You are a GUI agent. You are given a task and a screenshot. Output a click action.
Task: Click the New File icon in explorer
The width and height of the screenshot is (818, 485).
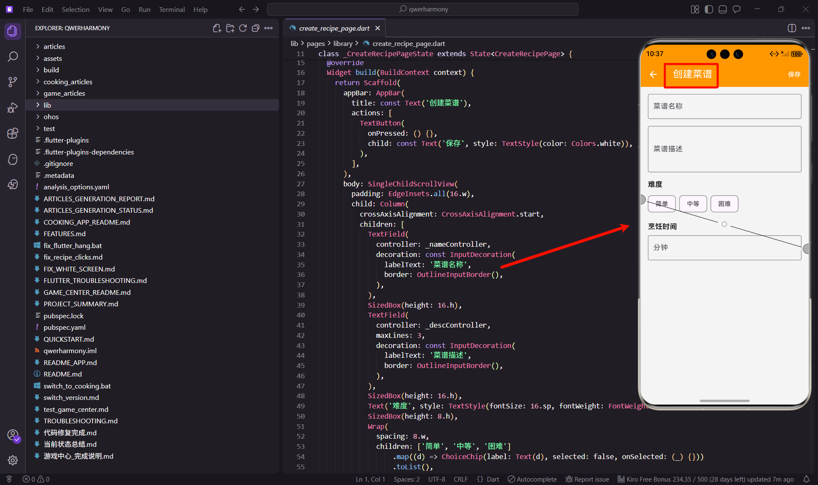click(x=217, y=28)
